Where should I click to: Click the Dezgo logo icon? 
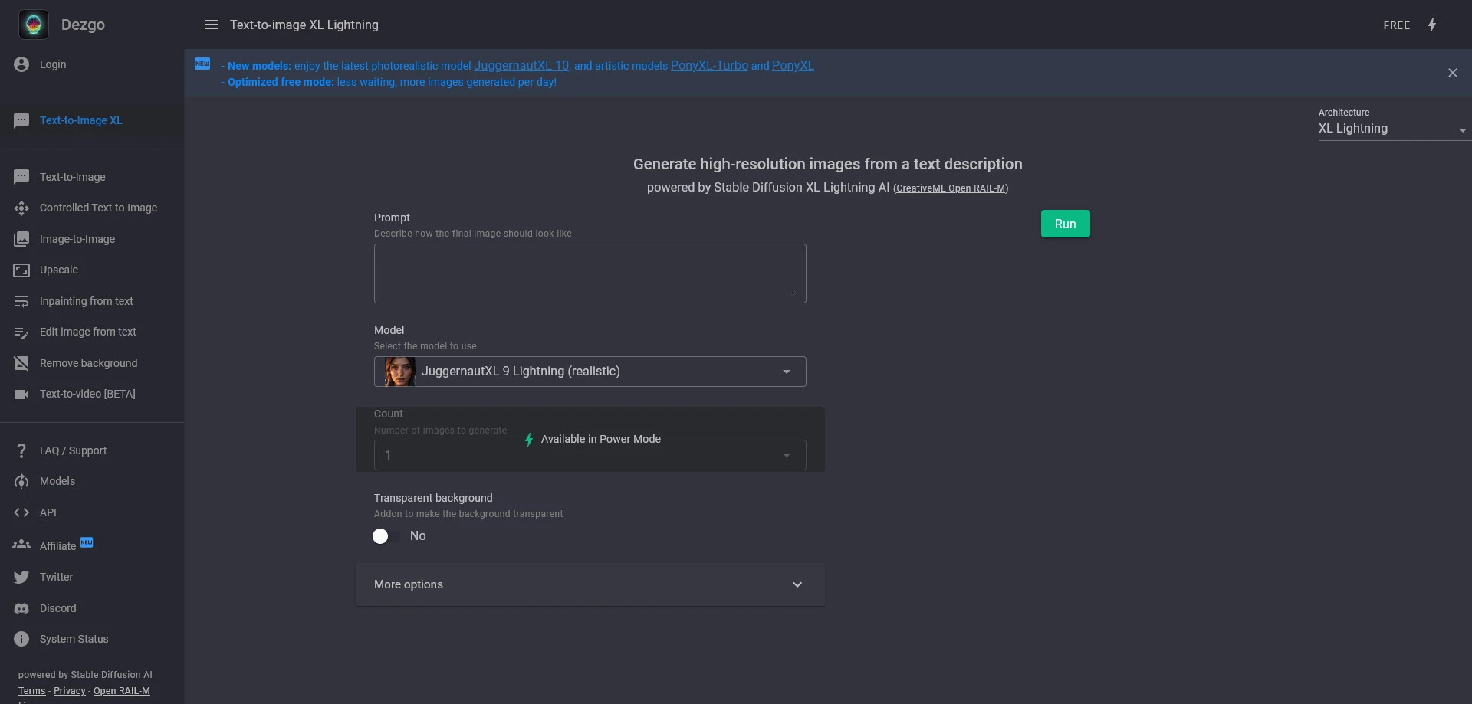(34, 25)
